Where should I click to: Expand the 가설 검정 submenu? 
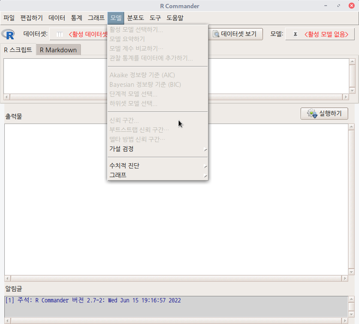(158, 149)
